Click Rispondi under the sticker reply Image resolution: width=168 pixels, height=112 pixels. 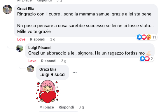66,107
